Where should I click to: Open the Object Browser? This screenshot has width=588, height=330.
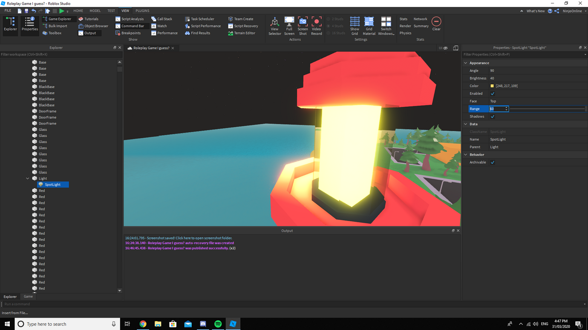pos(93,26)
